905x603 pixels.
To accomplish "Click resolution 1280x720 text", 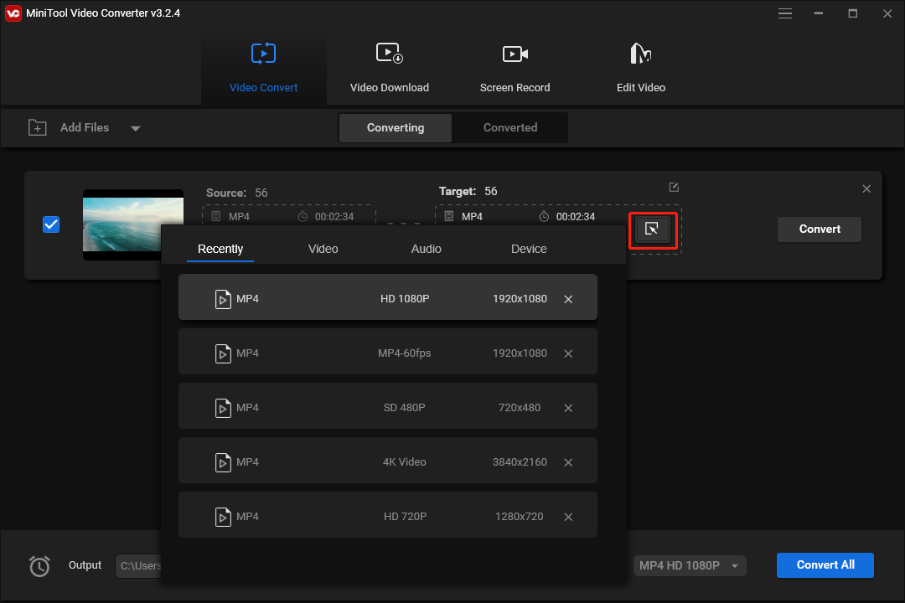I will pos(520,517).
